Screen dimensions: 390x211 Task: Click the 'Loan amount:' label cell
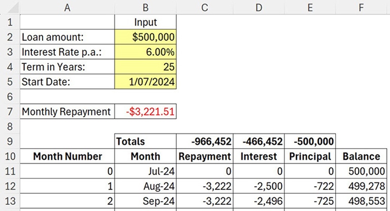[67, 37]
